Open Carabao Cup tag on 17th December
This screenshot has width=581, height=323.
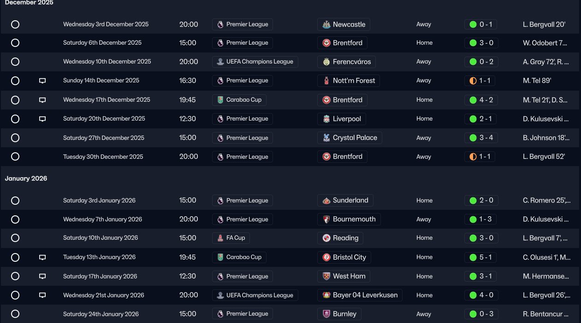pyautogui.click(x=239, y=100)
